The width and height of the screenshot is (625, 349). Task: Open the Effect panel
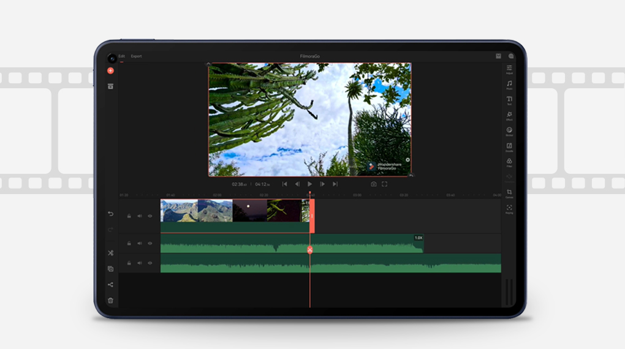(x=509, y=116)
